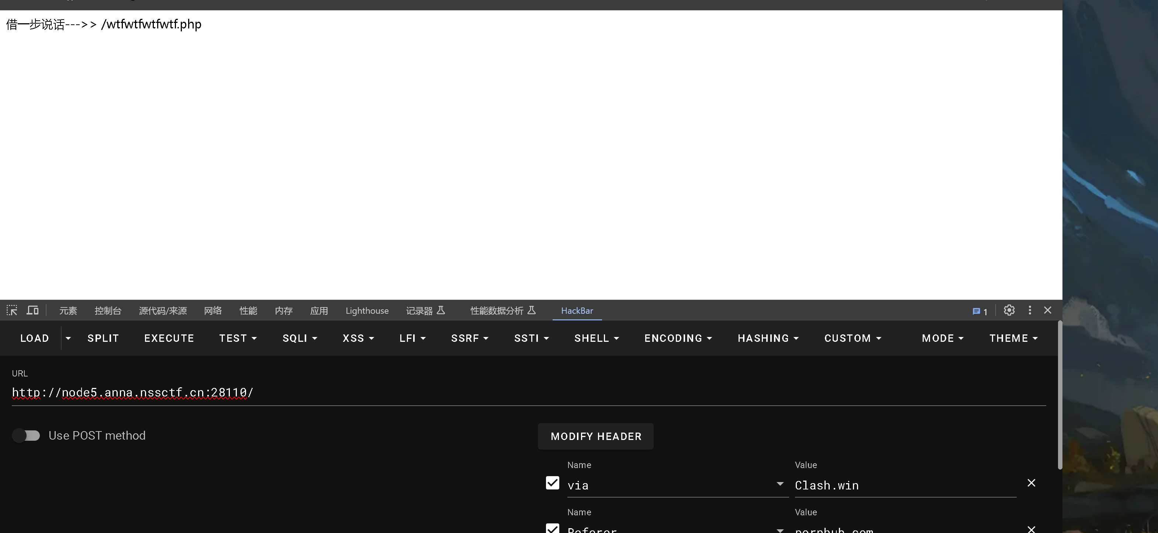Click the MODIFY HEADER button
This screenshot has width=1158, height=533.
pos(596,436)
